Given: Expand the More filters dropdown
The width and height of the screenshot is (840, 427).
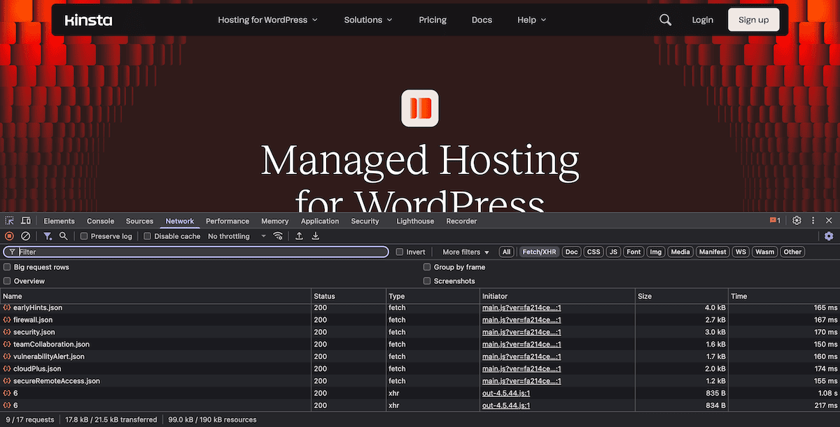Looking at the screenshot, I should pyautogui.click(x=465, y=252).
